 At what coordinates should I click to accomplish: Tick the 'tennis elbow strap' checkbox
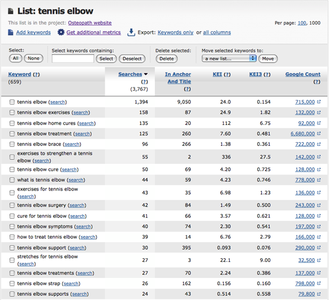pyautogui.click(x=12, y=284)
